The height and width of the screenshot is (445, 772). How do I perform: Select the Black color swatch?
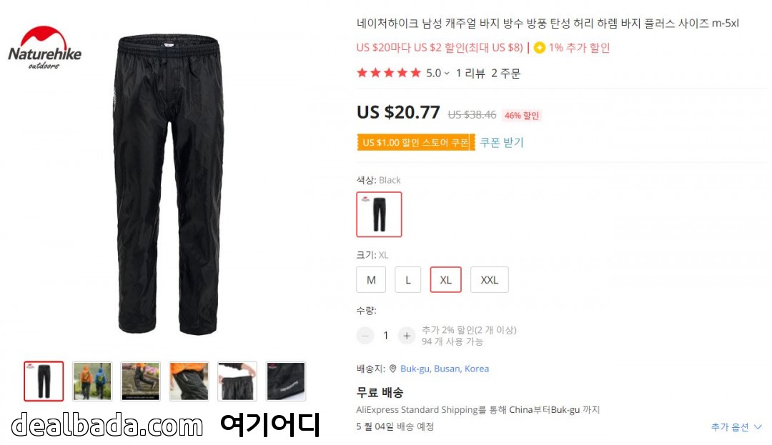[379, 214]
